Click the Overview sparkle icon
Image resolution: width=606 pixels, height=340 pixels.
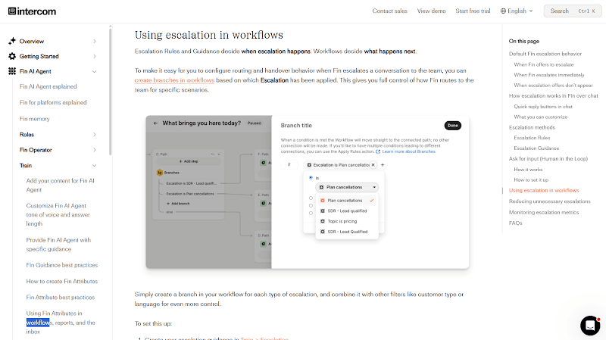pyautogui.click(x=12, y=41)
